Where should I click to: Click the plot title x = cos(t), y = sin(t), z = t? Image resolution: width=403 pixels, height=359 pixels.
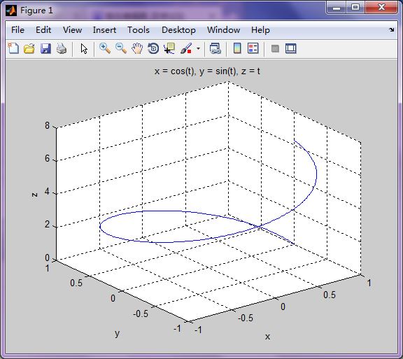click(x=207, y=71)
